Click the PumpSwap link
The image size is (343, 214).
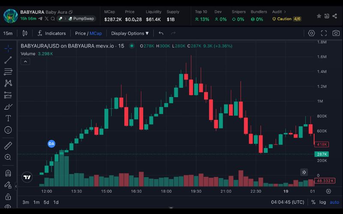[x=81, y=18]
